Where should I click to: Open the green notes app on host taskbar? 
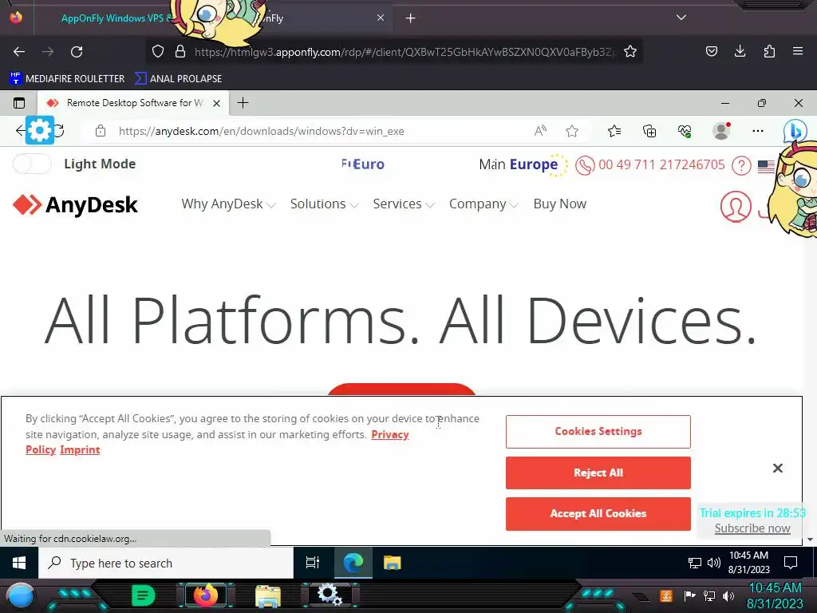(144, 595)
